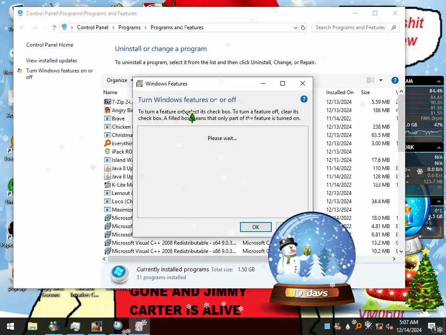Open File Explorer from the taskbar
This screenshot has width=446, height=335.
pyautogui.click(x=32, y=326)
